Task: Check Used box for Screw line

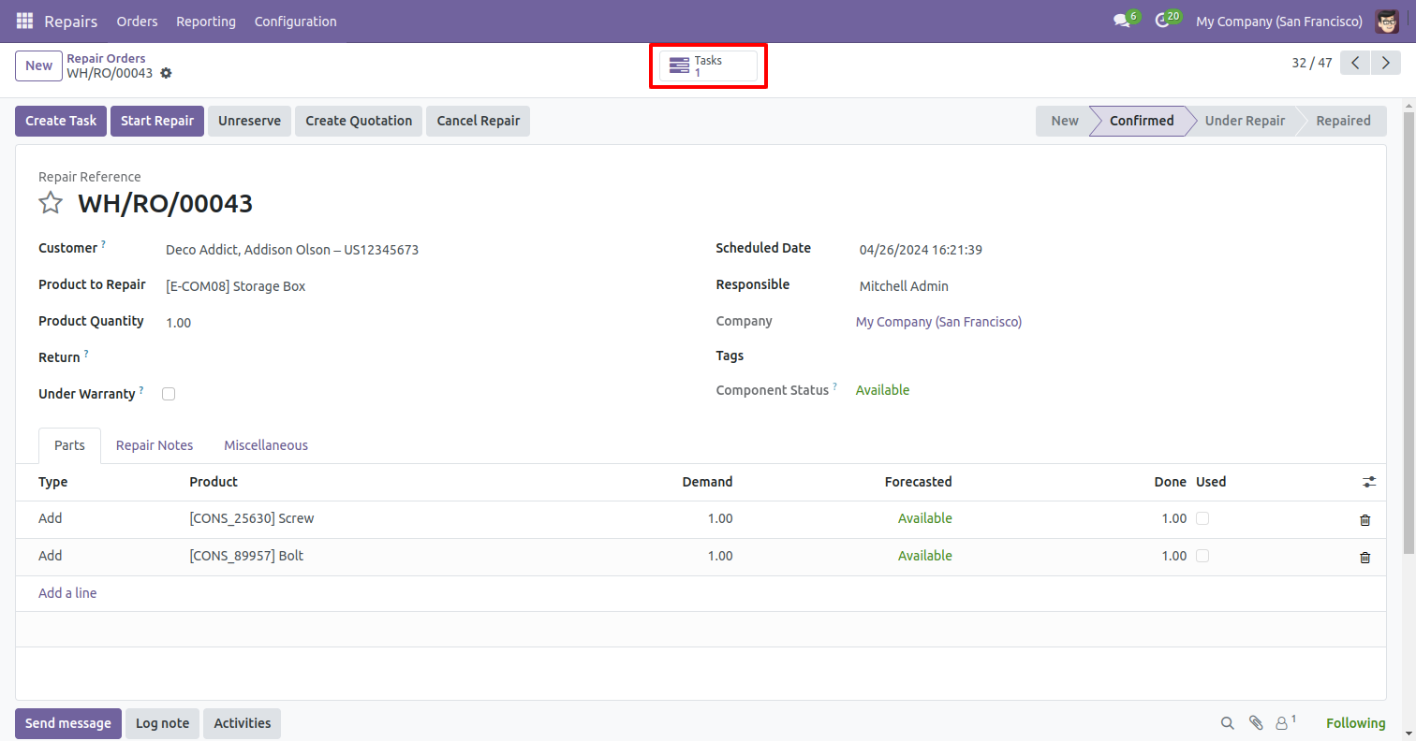Action: click(x=1202, y=518)
